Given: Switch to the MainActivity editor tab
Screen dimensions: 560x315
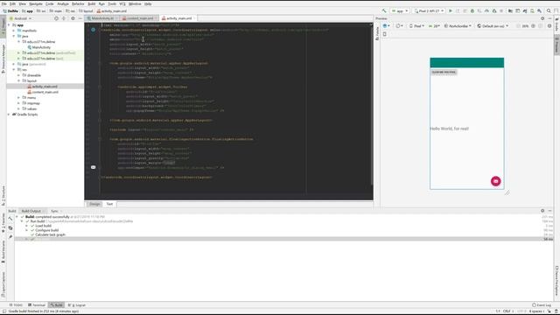Looking at the screenshot, I should click(102, 18).
